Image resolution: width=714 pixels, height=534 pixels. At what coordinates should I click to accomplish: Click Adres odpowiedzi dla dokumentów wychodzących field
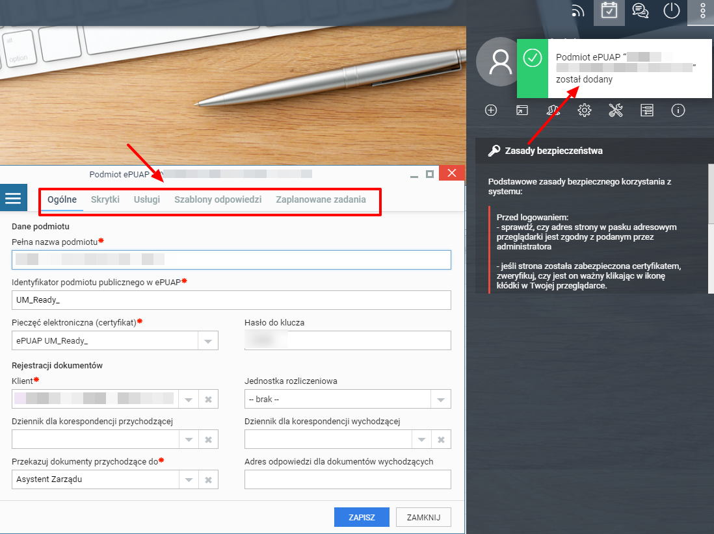[347, 479]
